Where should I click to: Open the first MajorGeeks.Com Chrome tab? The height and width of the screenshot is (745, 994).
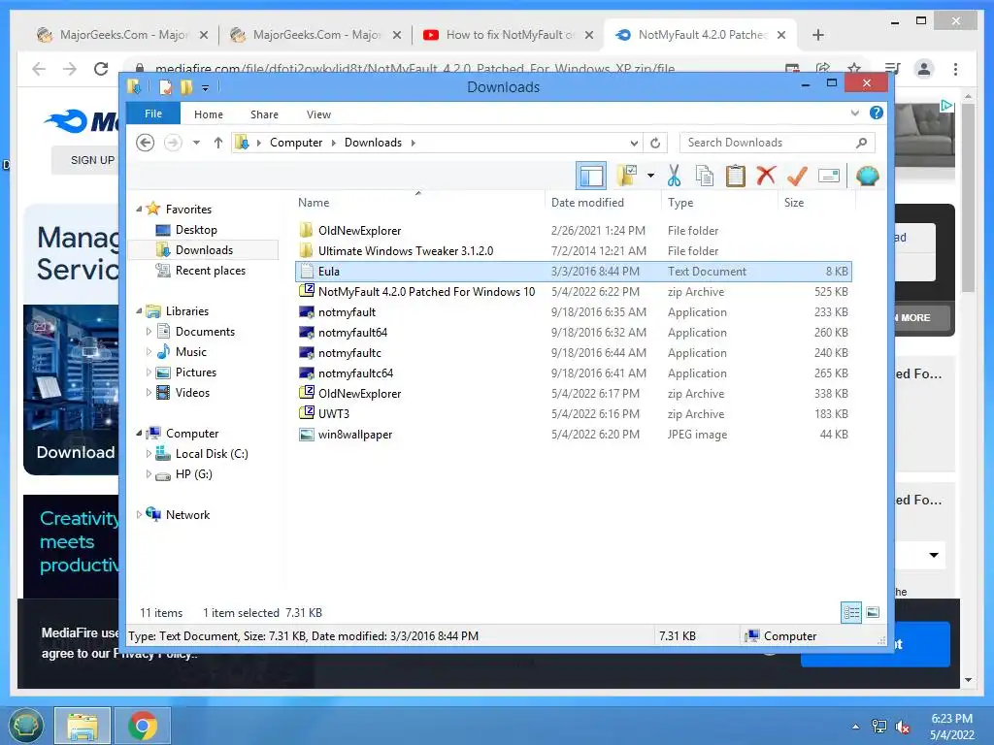(121, 35)
